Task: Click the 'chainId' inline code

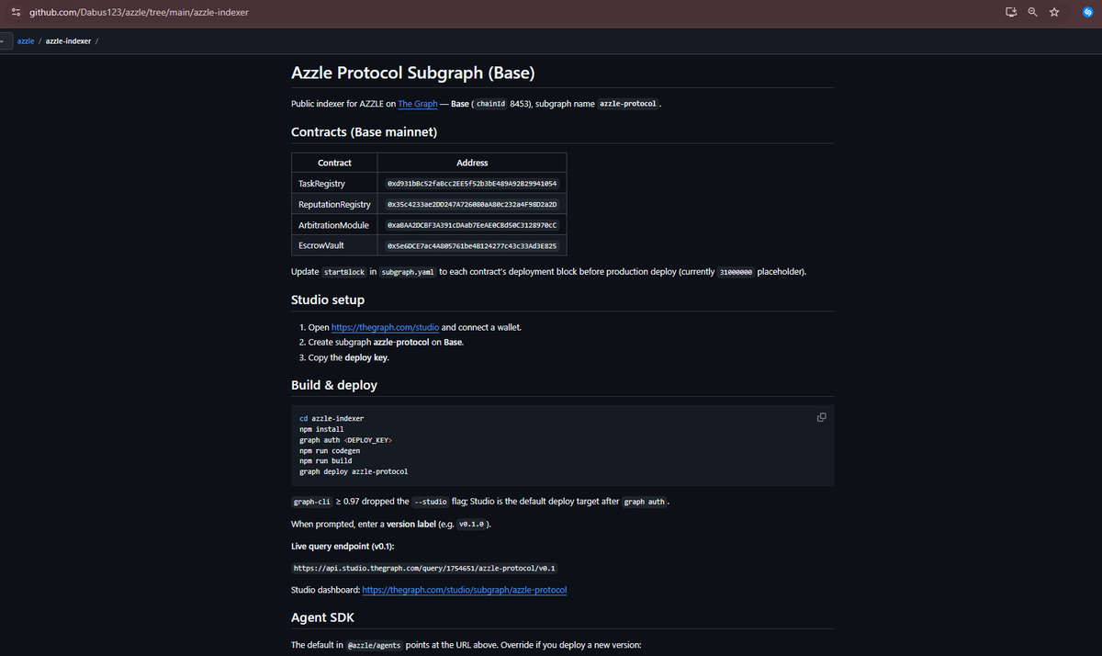Action: click(490, 104)
